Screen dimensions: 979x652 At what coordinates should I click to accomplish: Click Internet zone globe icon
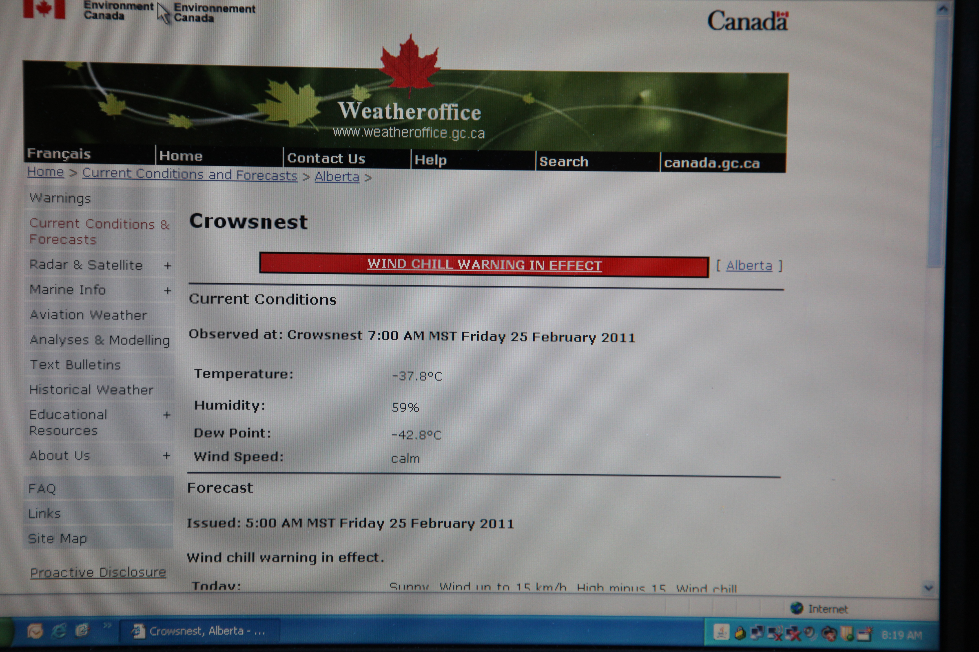point(796,608)
